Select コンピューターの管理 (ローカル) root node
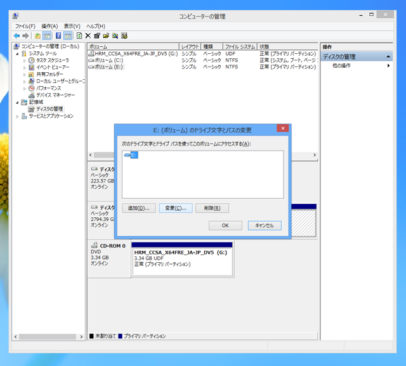The height and width of the screenshot is (366, 406). point(50,46)
